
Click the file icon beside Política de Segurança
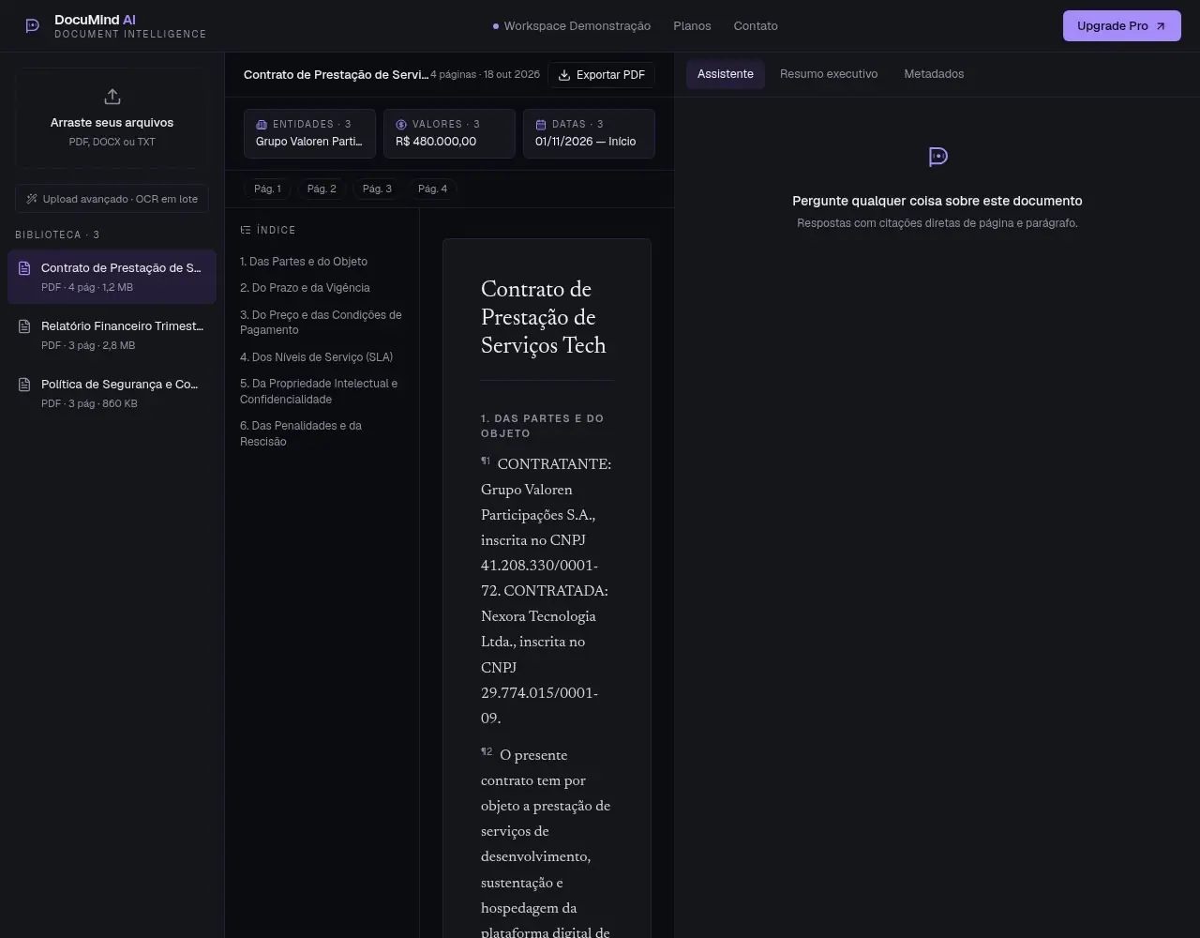(24, 385)
